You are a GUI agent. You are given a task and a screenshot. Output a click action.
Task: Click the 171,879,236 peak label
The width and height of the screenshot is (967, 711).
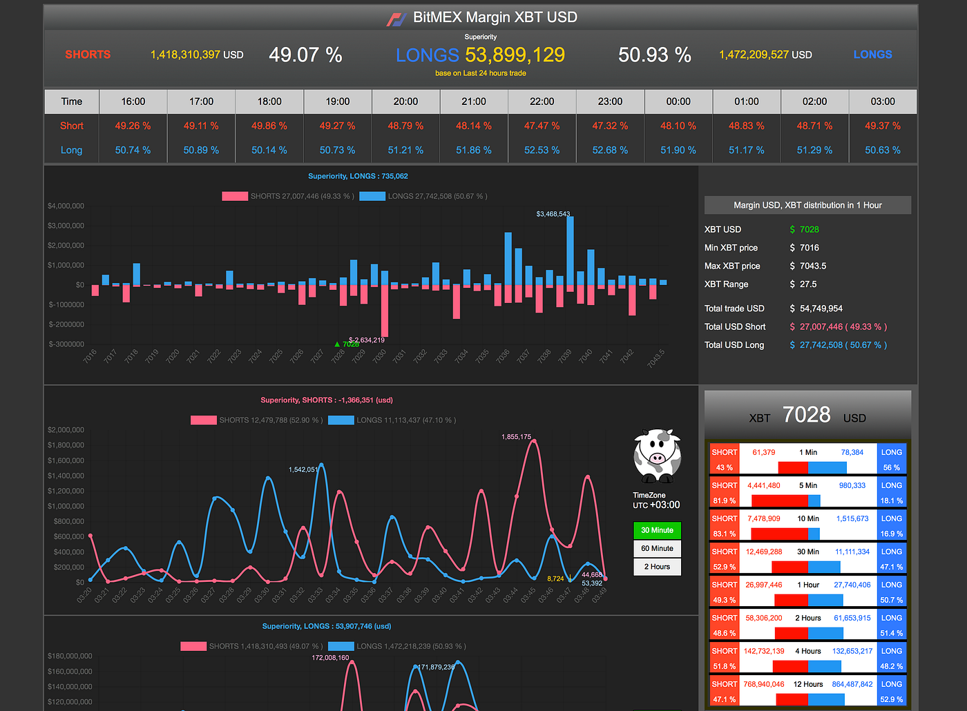(x=436, y=667)
